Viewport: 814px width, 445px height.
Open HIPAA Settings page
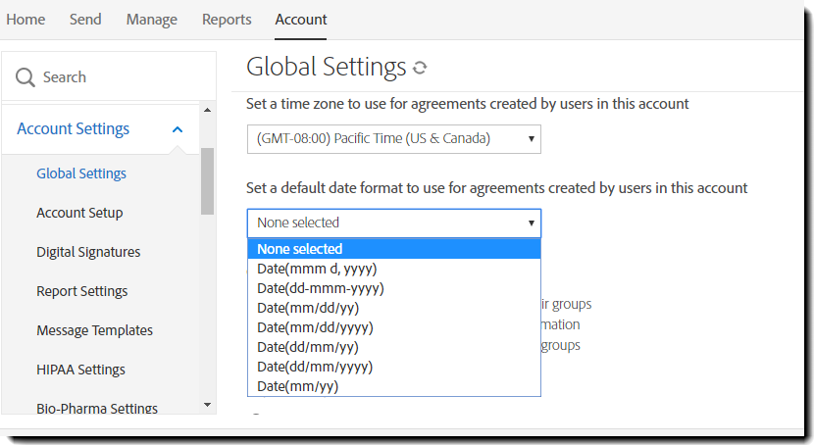click(80, 370)
